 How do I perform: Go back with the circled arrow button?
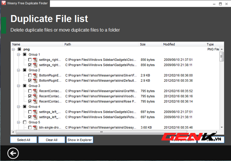coord(13,153)
